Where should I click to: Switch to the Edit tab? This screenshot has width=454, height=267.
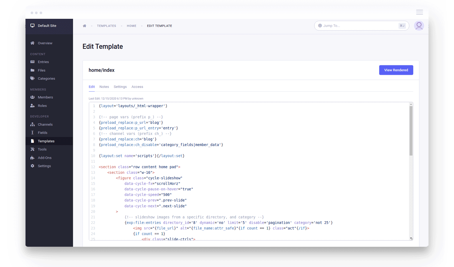[92, 87]
